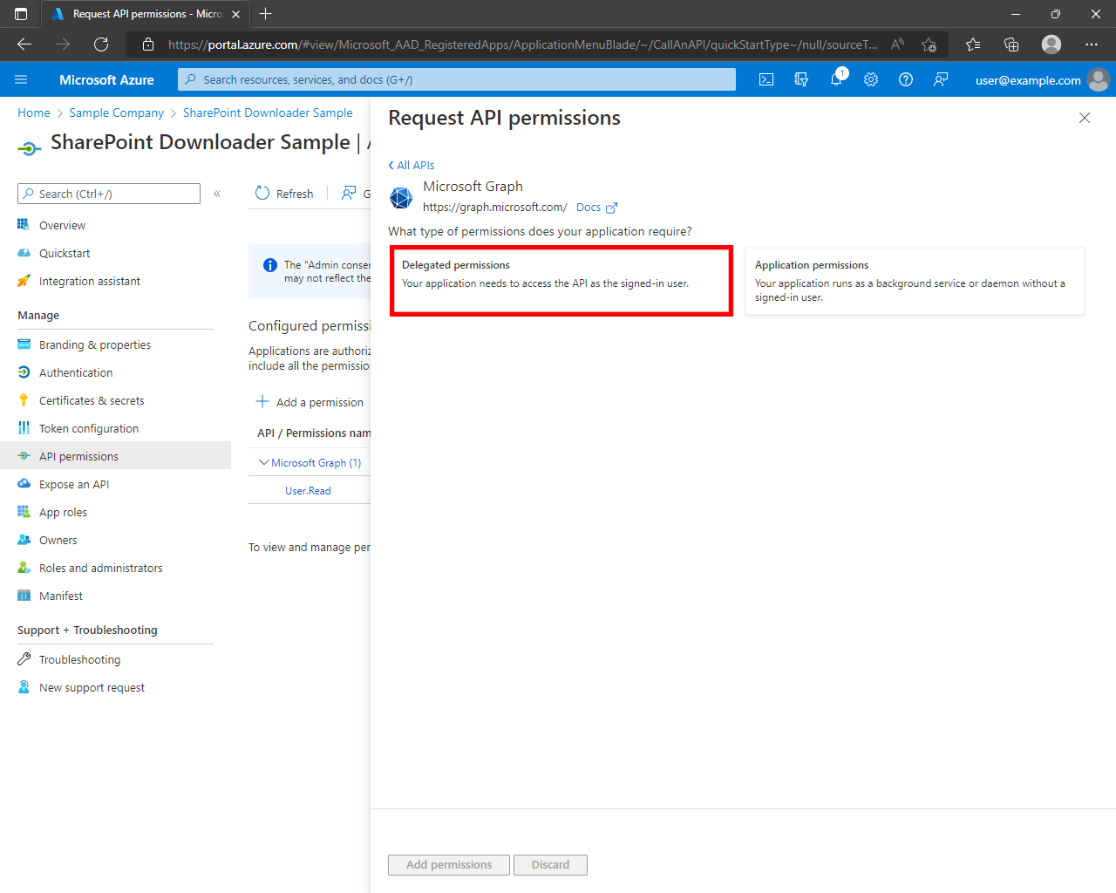
Task: Click the plus icon for Add a permission
Action: click(262, 401)
